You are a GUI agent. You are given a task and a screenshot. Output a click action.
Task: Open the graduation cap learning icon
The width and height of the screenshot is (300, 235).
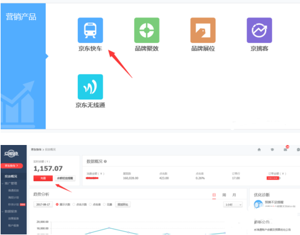[272, 149]
